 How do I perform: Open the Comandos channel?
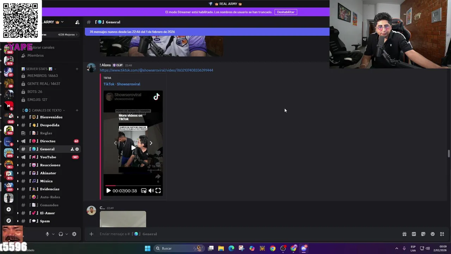point(50,205)
